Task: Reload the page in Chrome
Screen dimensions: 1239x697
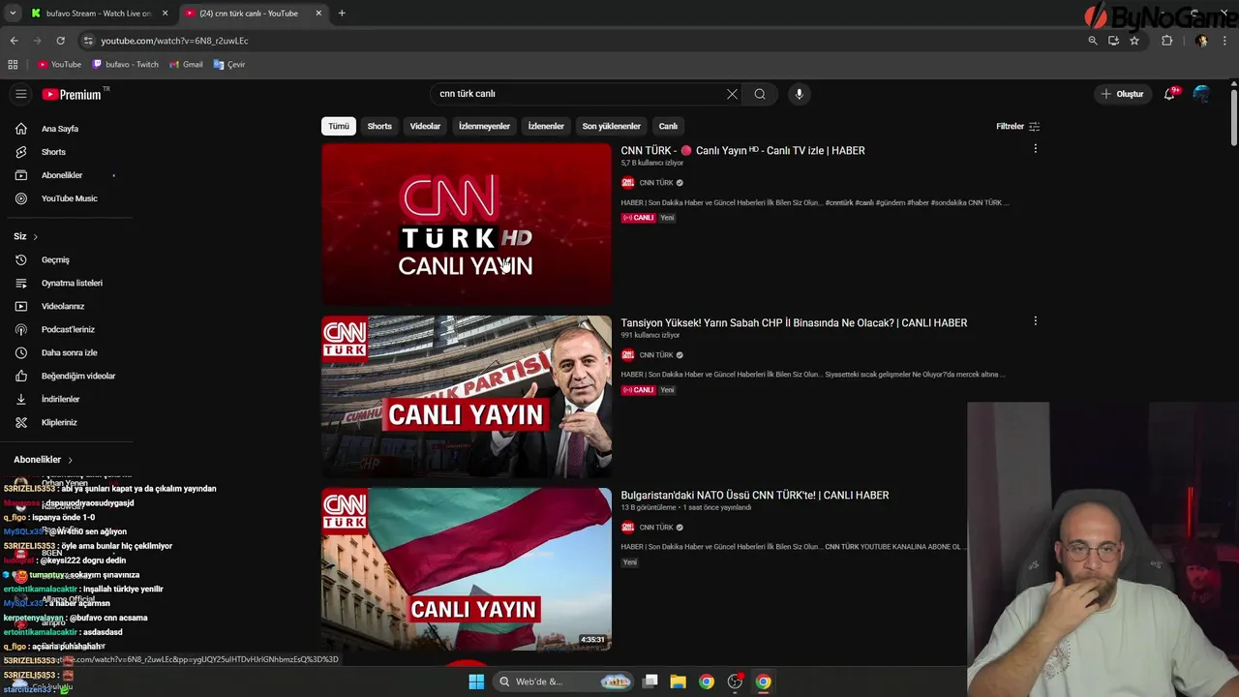Action: point(60,41)
